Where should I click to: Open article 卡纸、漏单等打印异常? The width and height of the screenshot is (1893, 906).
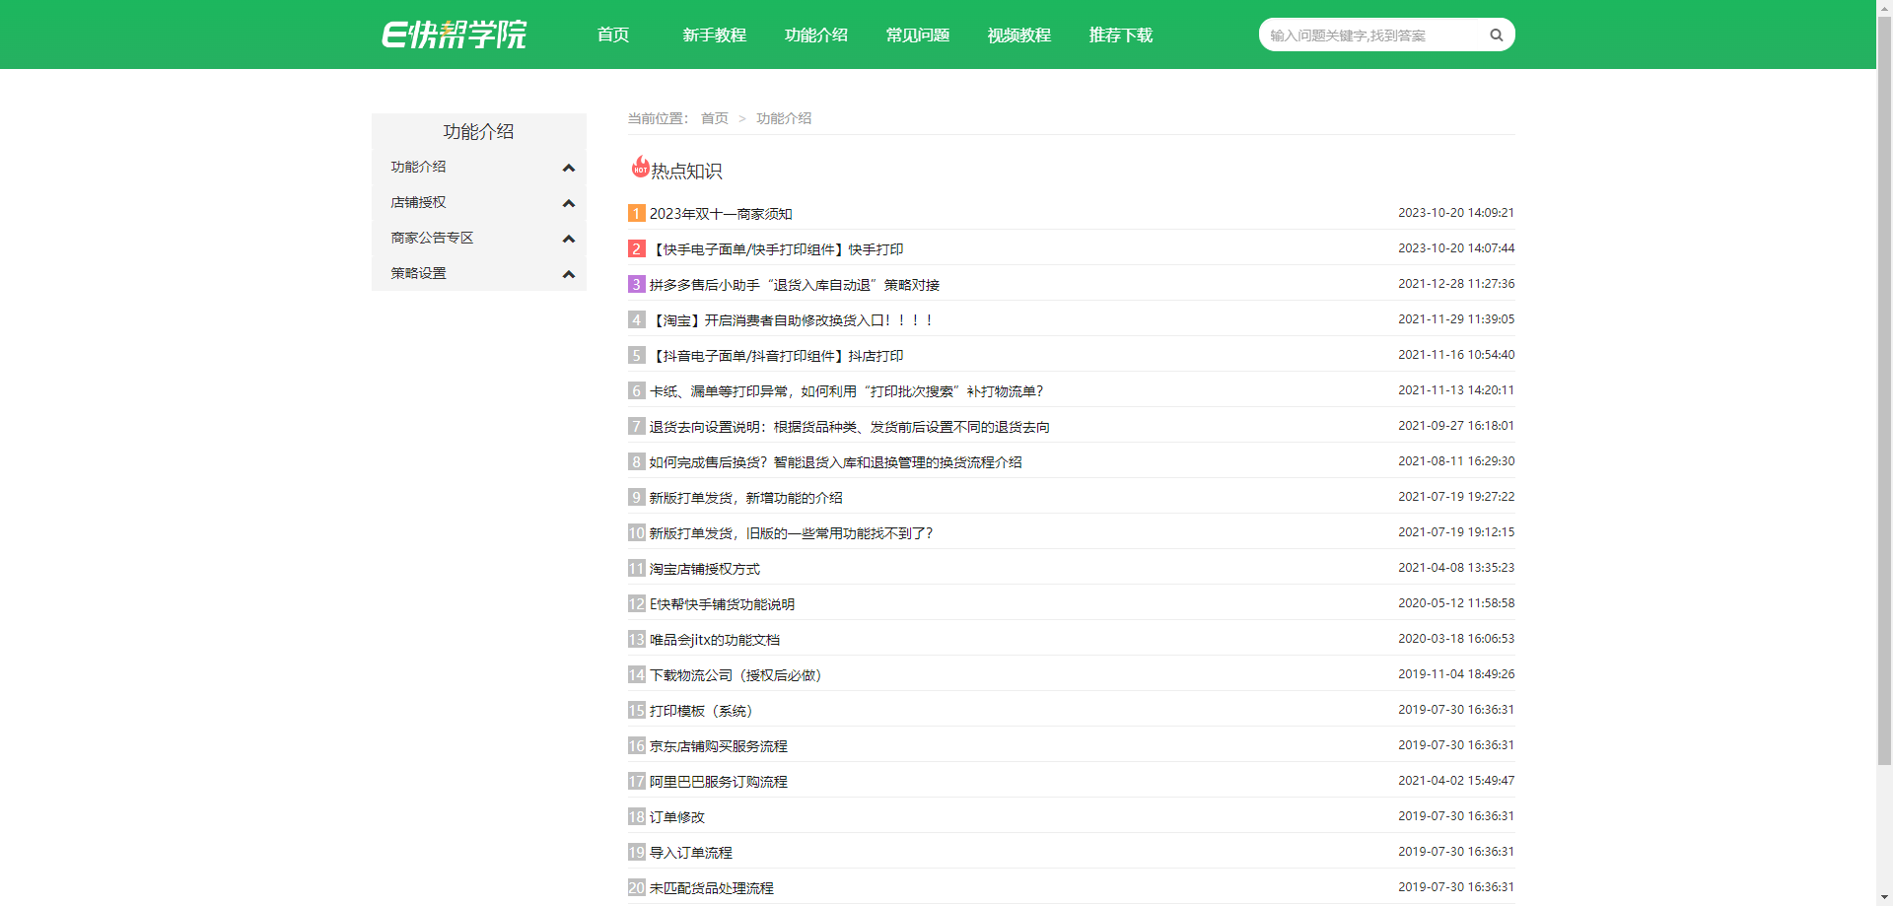point(846,391)
